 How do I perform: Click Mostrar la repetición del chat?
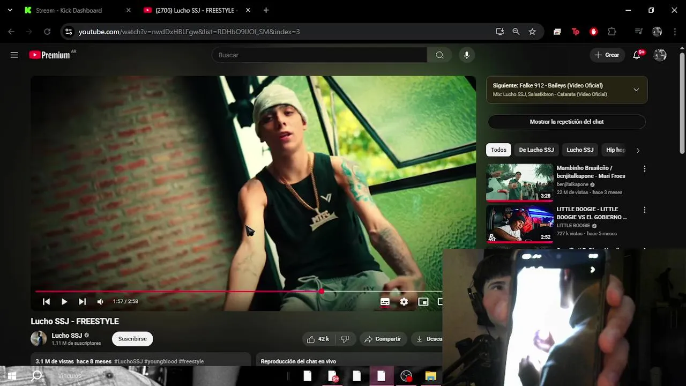[566, 122]
